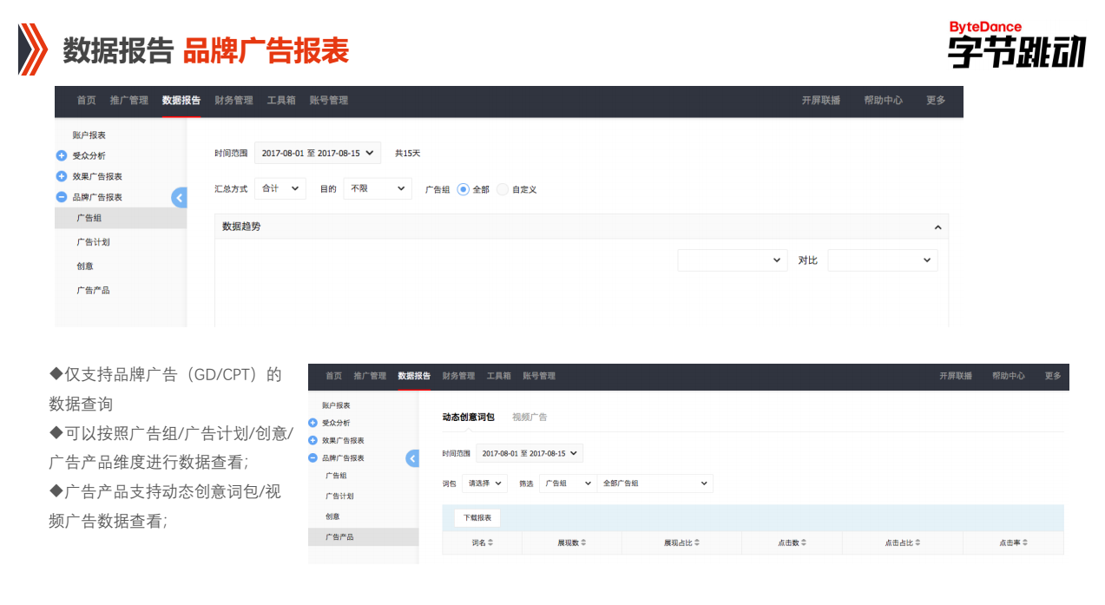This screenshot has width=1105, height=605.
Task: Open the 财务管理 menu item
Action: 233,101
